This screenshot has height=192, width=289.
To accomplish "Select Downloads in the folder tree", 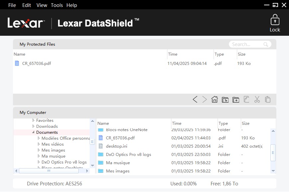I will [47, 126].
